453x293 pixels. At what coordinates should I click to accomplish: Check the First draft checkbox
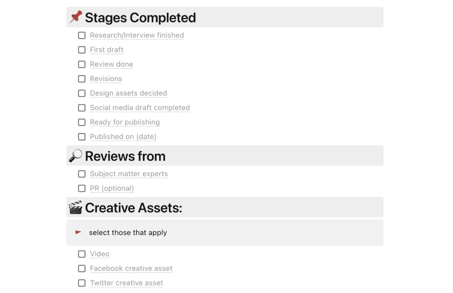point(81,49)
